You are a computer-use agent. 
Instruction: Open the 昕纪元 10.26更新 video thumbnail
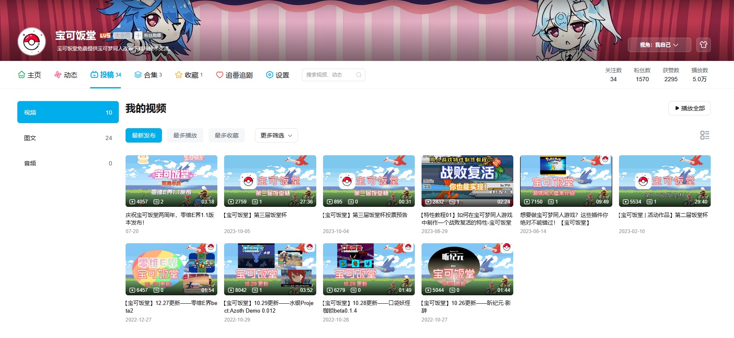(x=467, y=269)
